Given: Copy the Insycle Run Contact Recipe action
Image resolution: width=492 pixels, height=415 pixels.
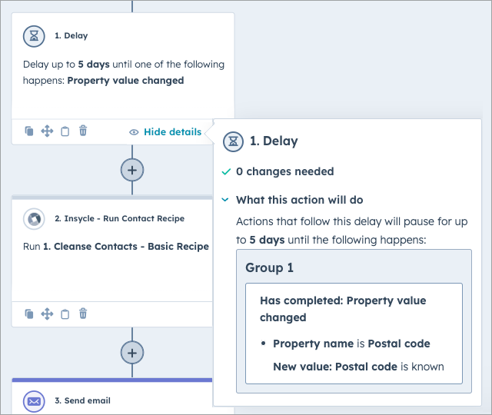Looking at the screenshot, I should click(x=29, y=314).
